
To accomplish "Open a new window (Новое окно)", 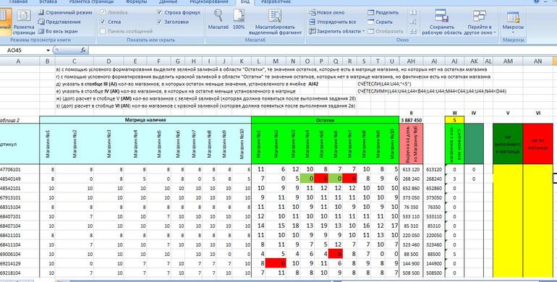I will [326, 12].
